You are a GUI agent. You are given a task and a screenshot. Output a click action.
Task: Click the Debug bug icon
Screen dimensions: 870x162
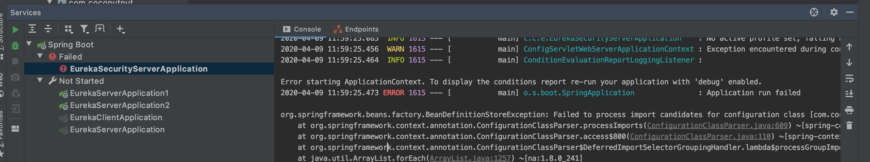click(15, 46)
